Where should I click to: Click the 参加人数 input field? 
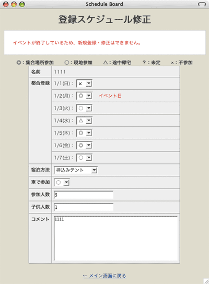(84, 195)
